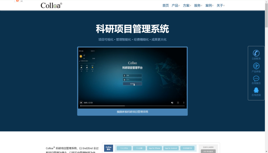Click the page's vertical scrollbar thumb

point(266,15)
